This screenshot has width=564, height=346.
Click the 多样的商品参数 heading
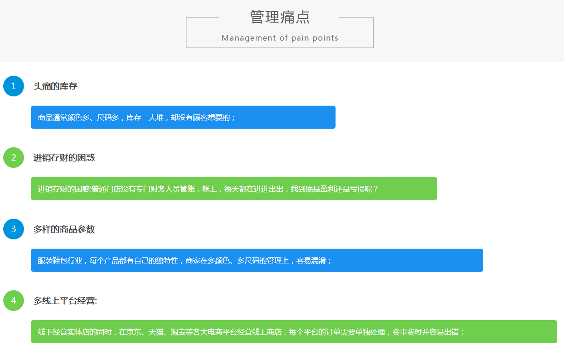click(64, 229)
